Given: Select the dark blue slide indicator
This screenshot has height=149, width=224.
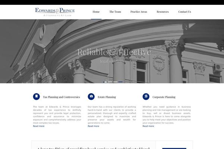Looking at the screenshot, I should (x=121, y=82).
